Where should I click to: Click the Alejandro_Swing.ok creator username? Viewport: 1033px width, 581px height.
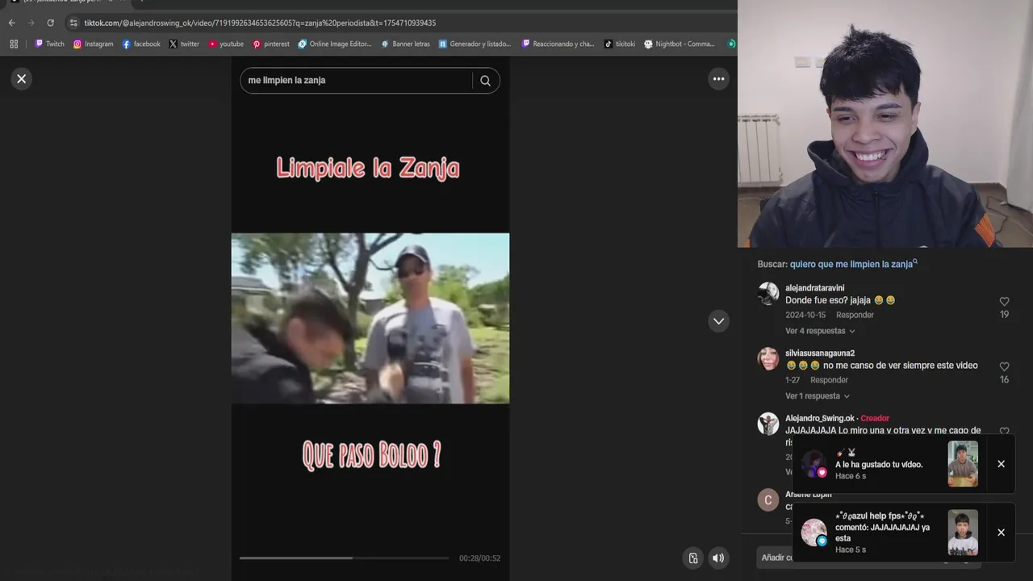point(820,419)
